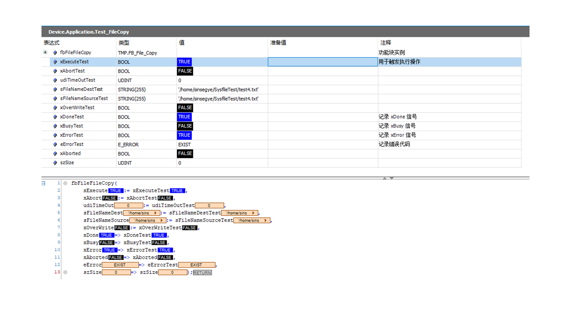Viewport: 571px width, 321px height.
Task: Click the FALSE value of xOverWriteTest row
Action: coord(185,108)
